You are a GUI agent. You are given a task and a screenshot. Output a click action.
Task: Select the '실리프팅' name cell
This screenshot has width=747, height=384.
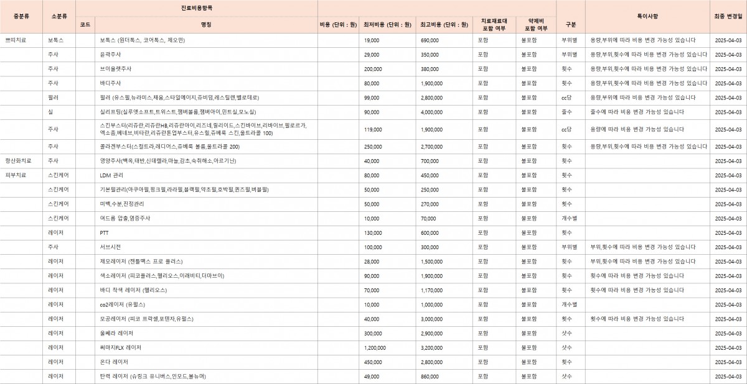click(x=206, y=112)
